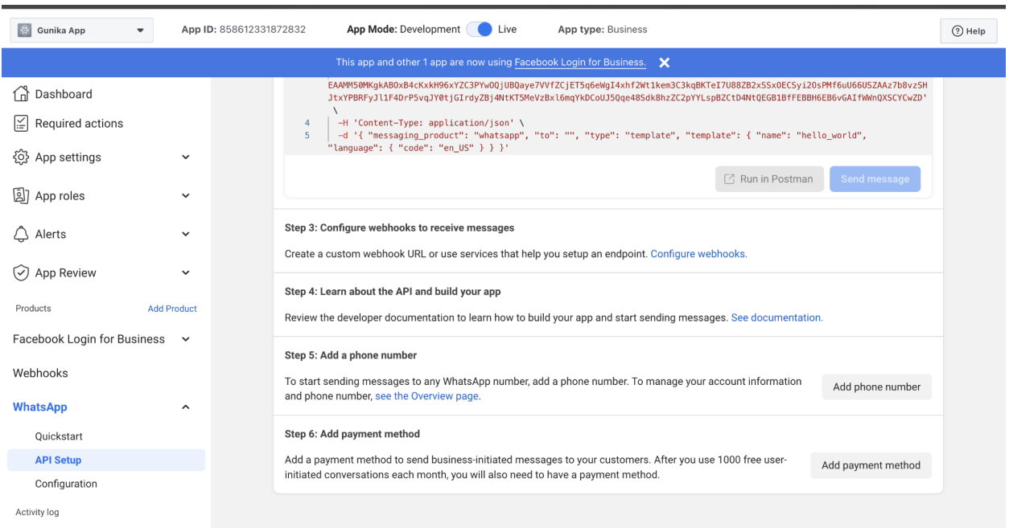The width and height of the screenshot is (1009, 532).
Task: Click the Facebook Login for Business banner link
Action: 580,62
